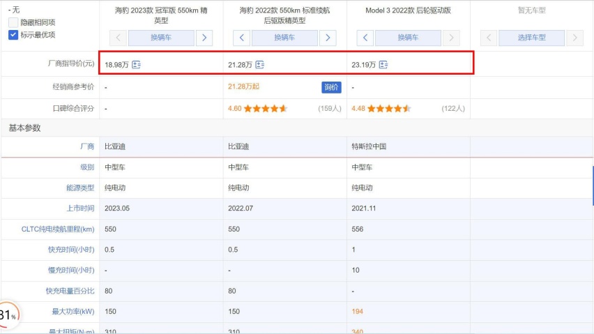594x334 pixels.
Task: Click the Model 3 2022款 后轮驱动版 title
Action: [x=408, y=10]
